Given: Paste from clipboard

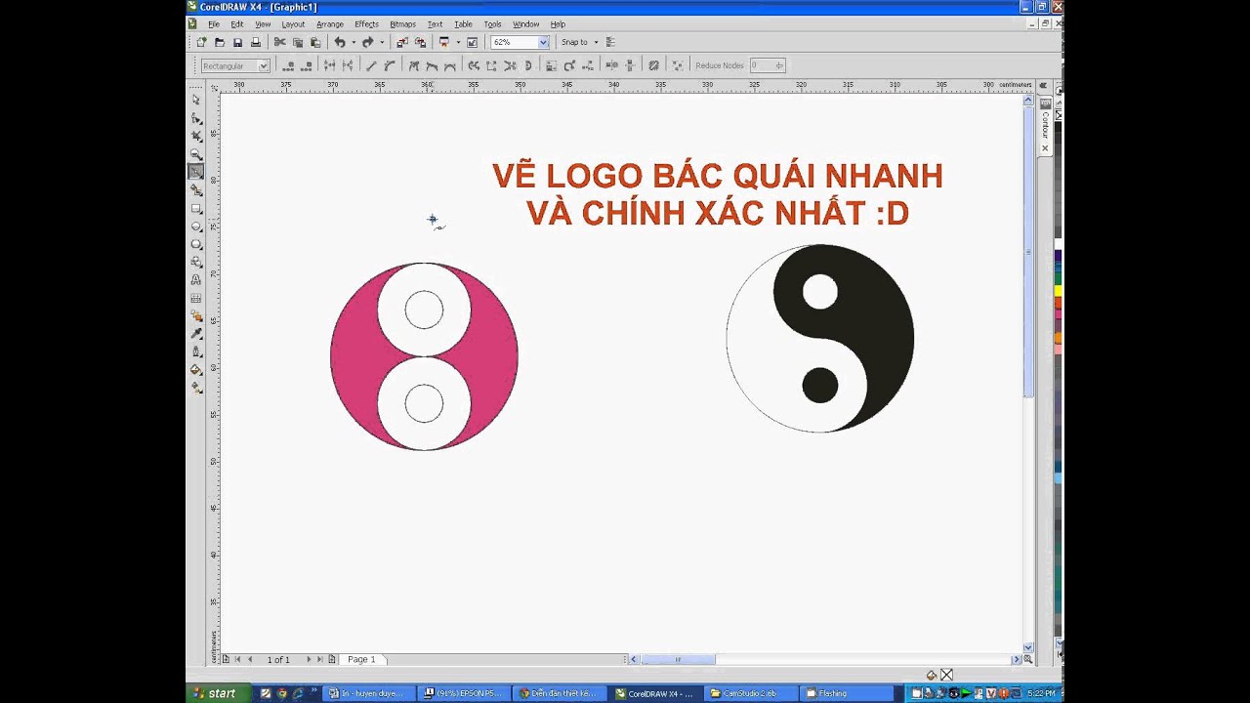Looking at the screenshot, I should [x=315, y=42].
